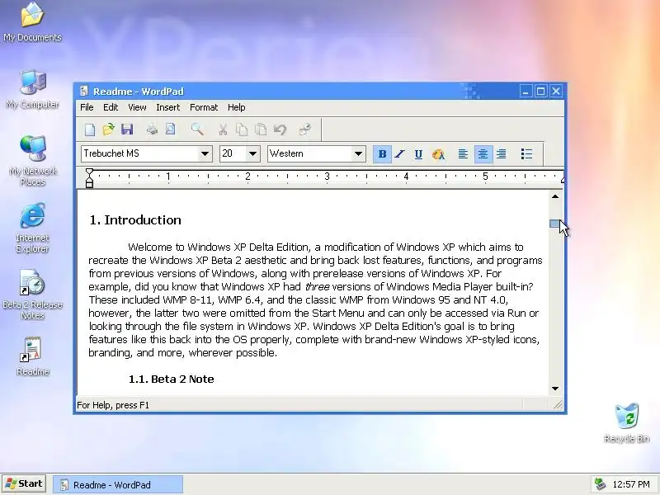Click 'For Help, press F1' status text
Image resolution: width=660 pixels, height=495 pixels.
point(113,405)
